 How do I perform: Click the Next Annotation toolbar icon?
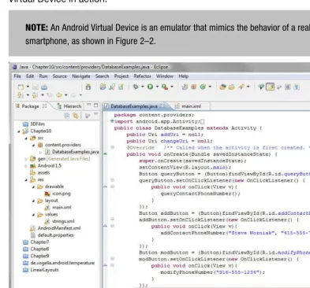click(21, 95)
